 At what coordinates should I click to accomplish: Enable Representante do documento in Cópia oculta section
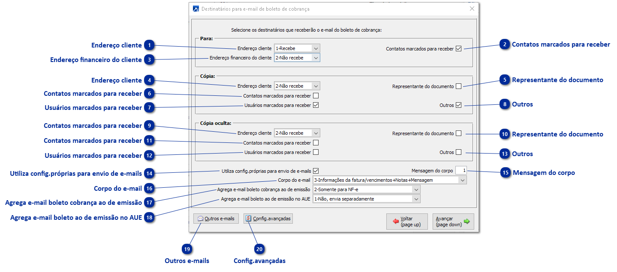tap(459, 133)
